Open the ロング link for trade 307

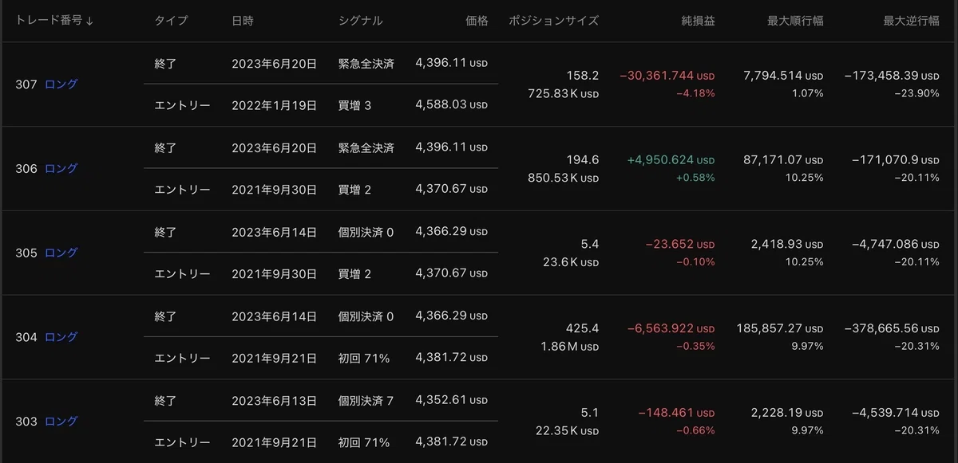click(61, 84)
